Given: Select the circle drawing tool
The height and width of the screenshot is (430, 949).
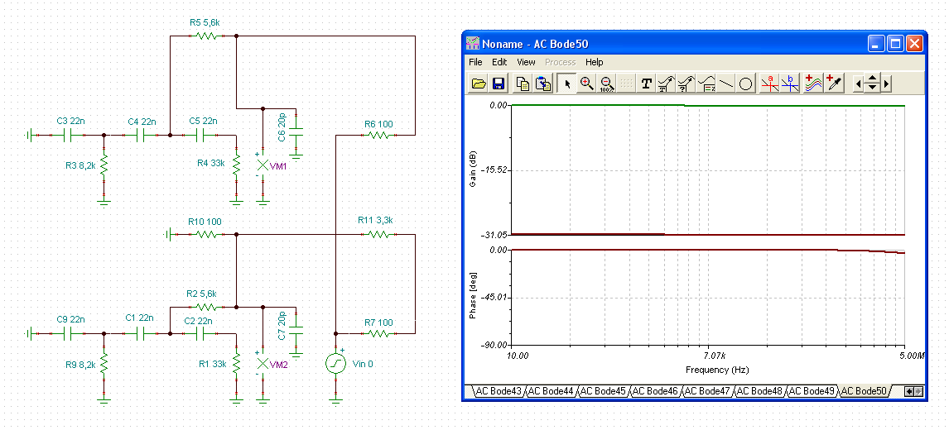Looking at the screenshot, I should 745,84.
